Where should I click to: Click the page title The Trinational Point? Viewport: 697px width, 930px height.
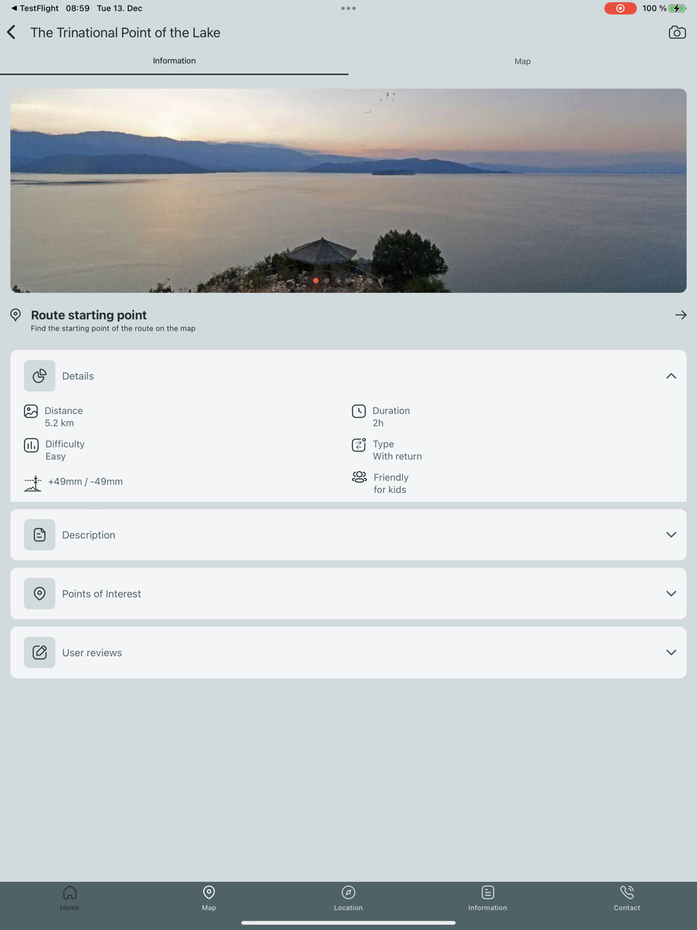125,33
